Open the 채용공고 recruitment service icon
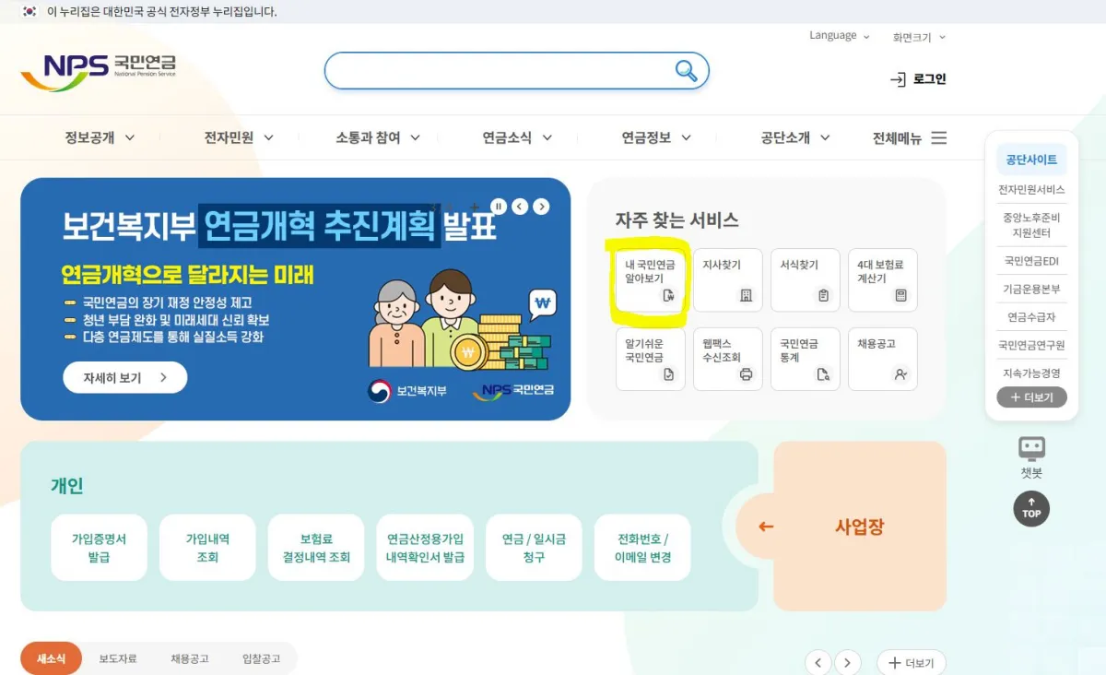This screenshot has height=675, width=1106. coord(882,359)
